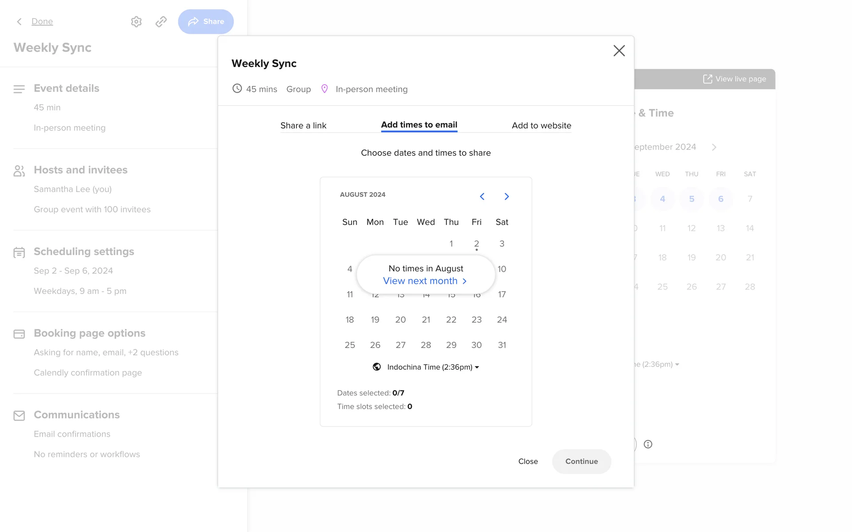Image resolution: width=852 pixels, height=532 pixels.
Task: Go to previous month in dialog calendar
Action: (482, 196)
